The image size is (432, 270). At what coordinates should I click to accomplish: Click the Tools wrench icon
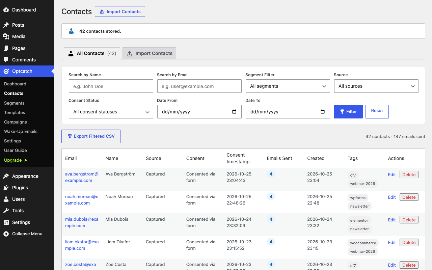(6, 211)
